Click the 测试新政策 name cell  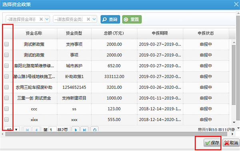coord(34,44)
